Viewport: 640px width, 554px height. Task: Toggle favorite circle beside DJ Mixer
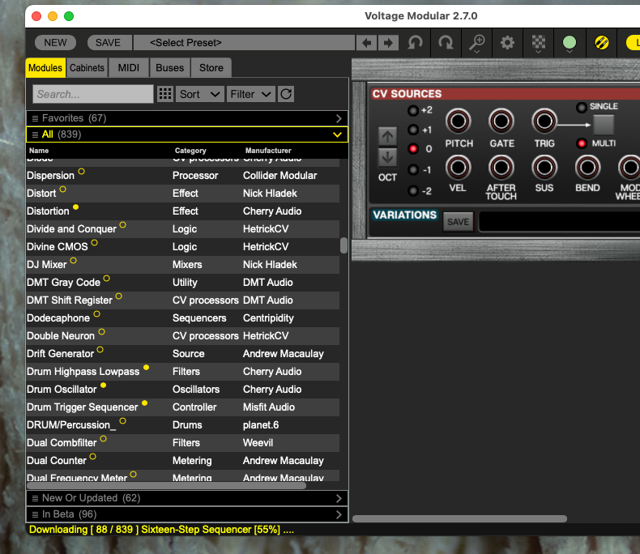tap(73, 260)
